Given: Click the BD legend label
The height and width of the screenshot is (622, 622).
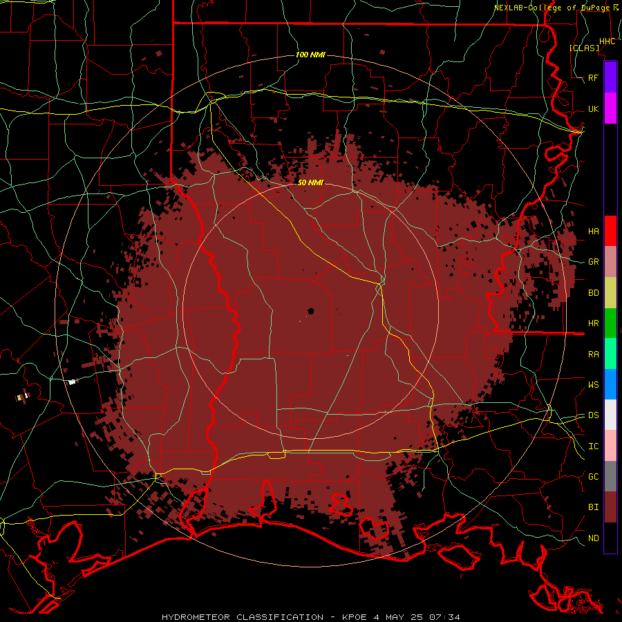Looking at the screenshot, I should [x=594, y=293].
